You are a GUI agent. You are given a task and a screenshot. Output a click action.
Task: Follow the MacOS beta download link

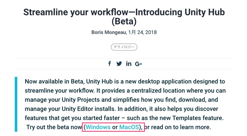pyautogui.click(x=129, y=127)
